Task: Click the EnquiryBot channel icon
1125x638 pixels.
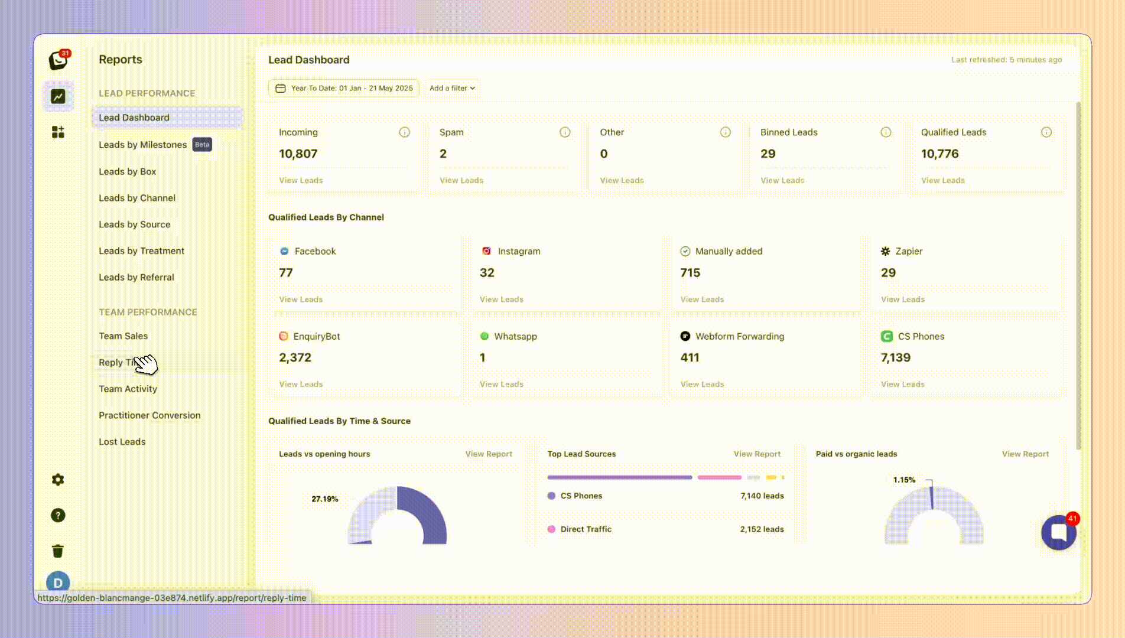Action: (x=284, y=336)
